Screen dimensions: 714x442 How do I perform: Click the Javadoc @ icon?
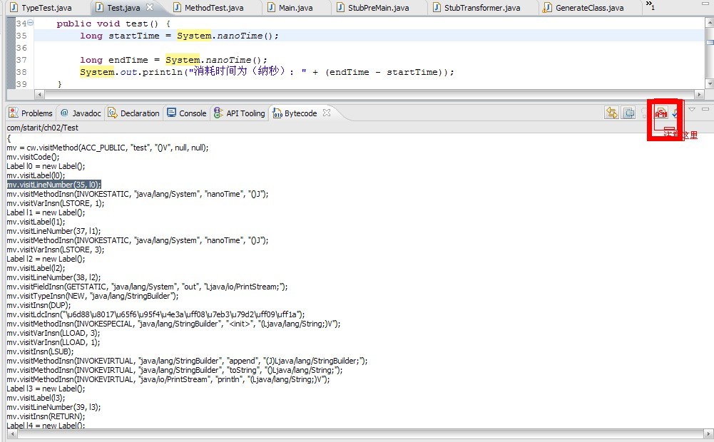pyautogui.click(x=65, y=113)
